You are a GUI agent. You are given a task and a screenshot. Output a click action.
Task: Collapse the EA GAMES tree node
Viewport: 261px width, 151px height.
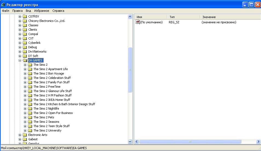click(20, 60)
